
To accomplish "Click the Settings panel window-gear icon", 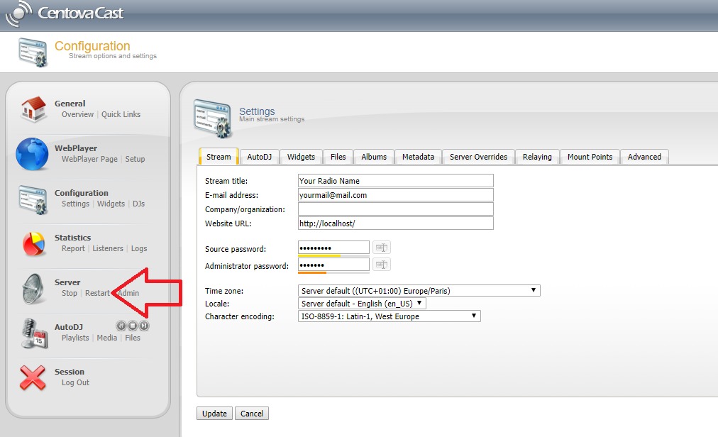I will [x=212, y=118].
